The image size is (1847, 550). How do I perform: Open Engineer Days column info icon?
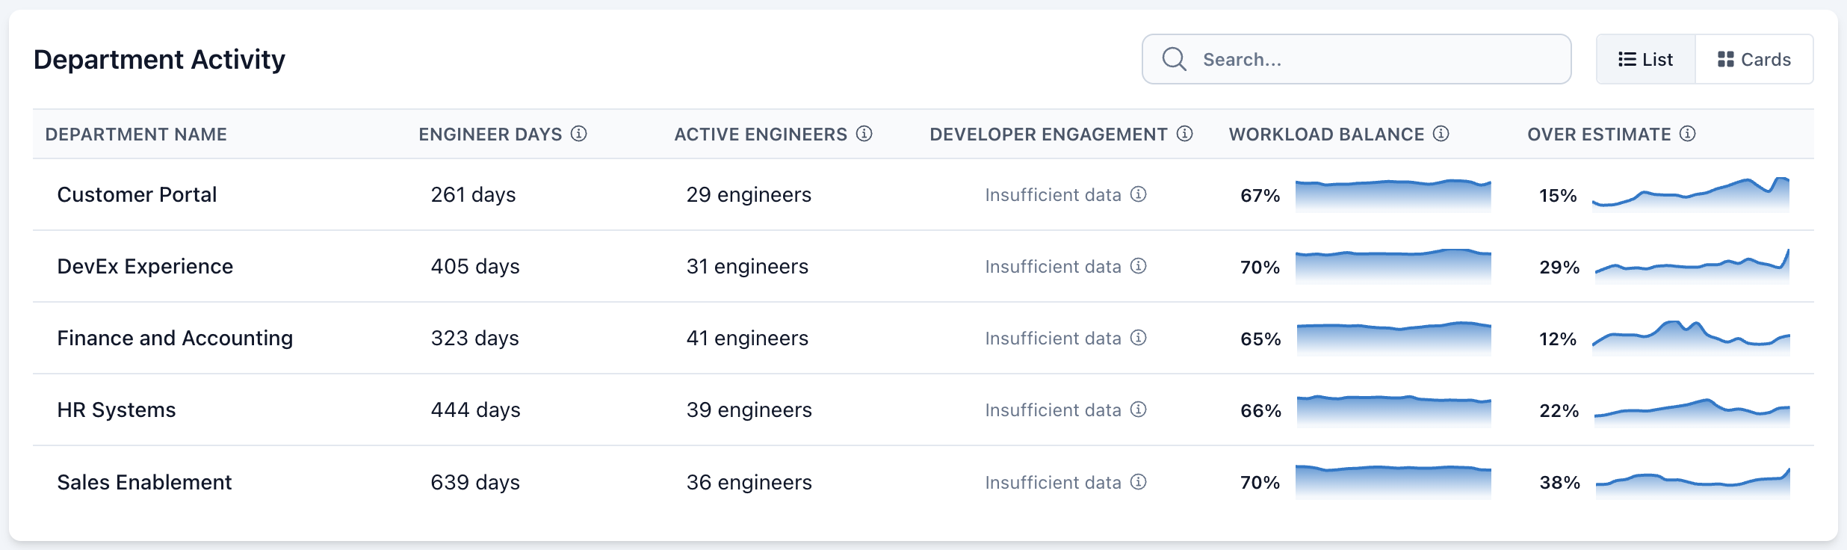coord(579,134)
